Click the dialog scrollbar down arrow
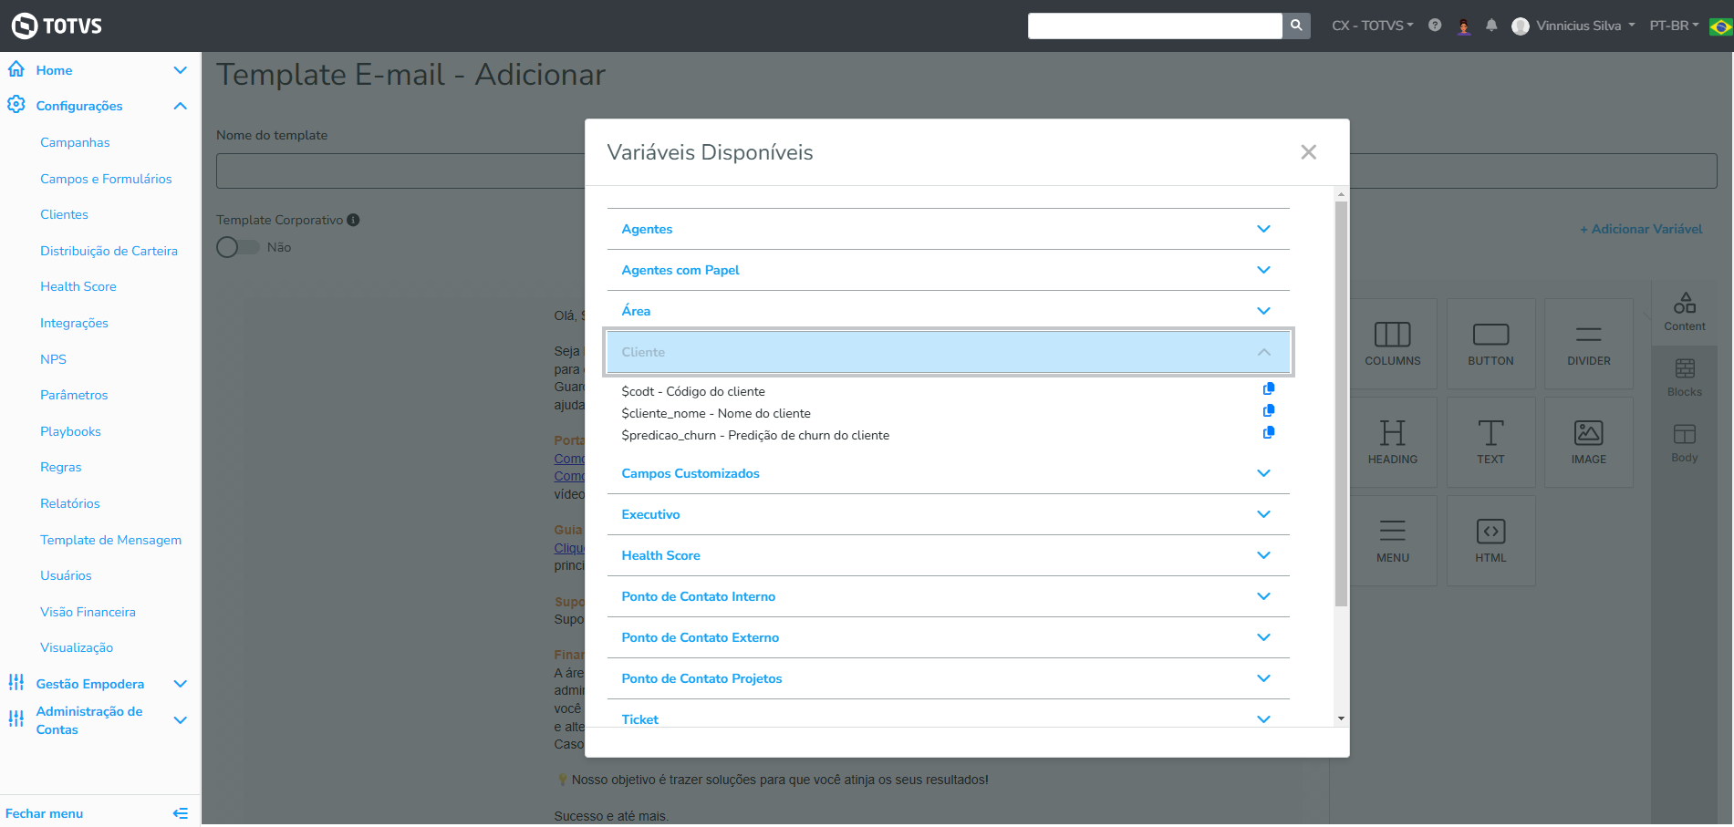This screenshot has height=827, width=1734. (1341, 718)
